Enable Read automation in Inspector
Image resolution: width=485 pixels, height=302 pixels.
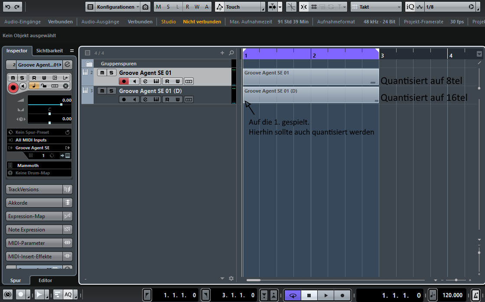tap(34, 78)
